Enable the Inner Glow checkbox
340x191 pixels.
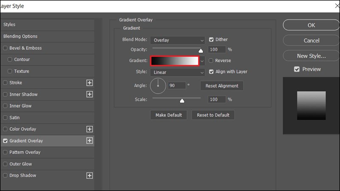[5, 106]
